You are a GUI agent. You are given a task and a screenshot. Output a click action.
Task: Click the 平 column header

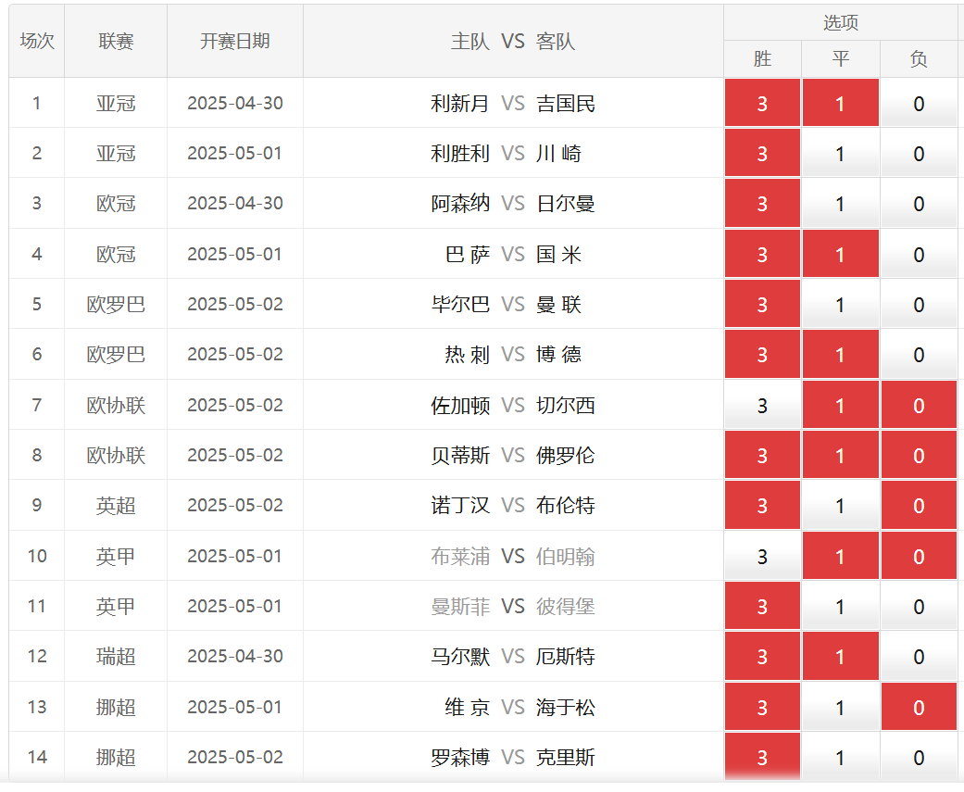tap(841, 58)
